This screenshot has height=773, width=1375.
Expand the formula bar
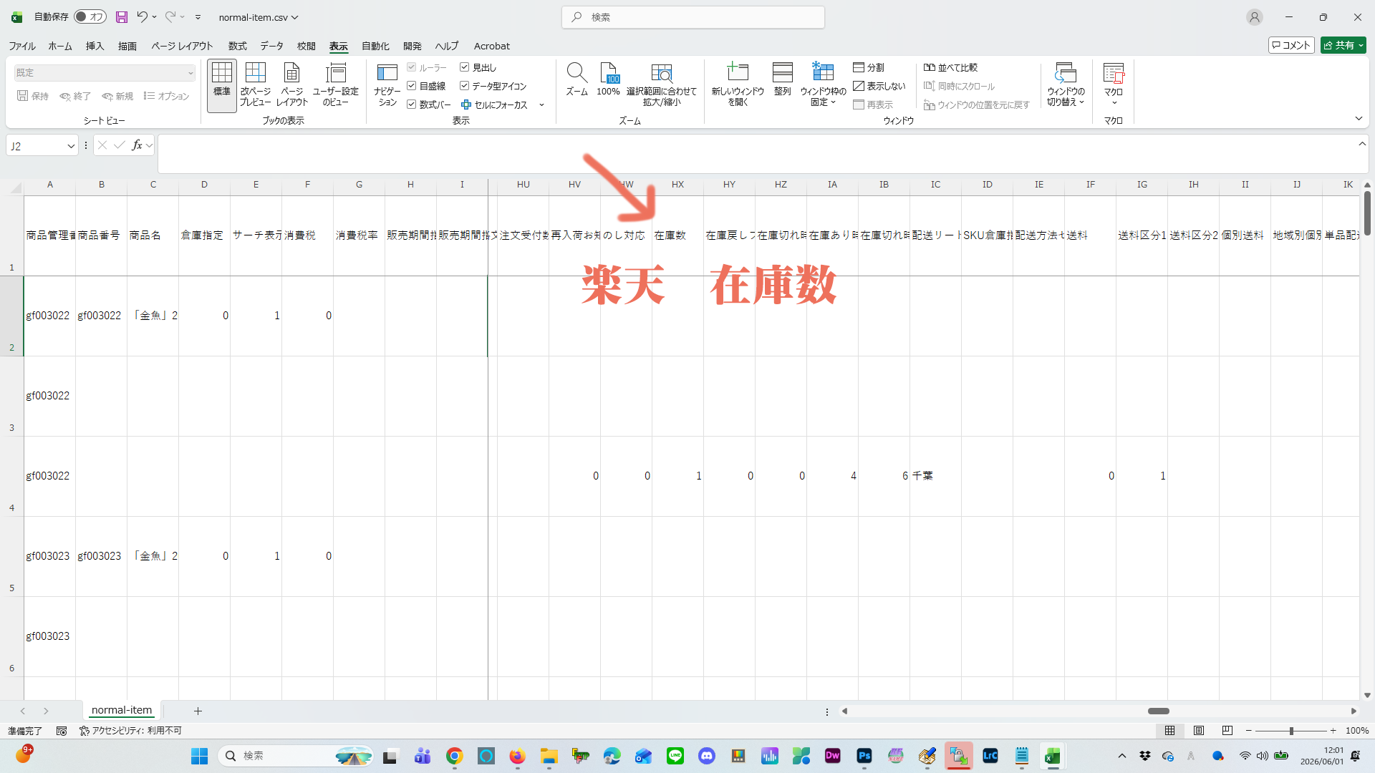[1362, 144]
